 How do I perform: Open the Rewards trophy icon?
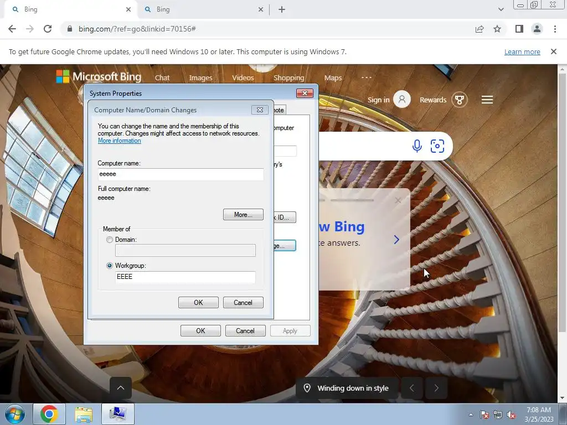pyautogui.click(x=459, y=100)
